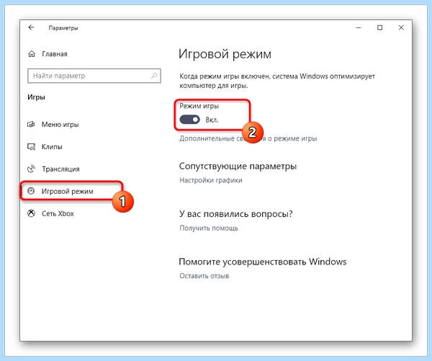Click the Сопутствующие параметры heading
Viewport: 432px width, 361px height.
tap(238, 166)
